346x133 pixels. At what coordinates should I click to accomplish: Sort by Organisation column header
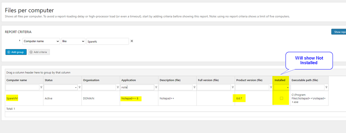[x=100, y=80]
